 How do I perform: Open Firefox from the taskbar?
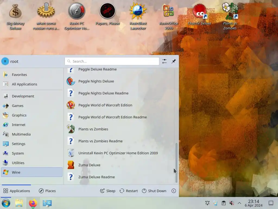tap(33, 203)
